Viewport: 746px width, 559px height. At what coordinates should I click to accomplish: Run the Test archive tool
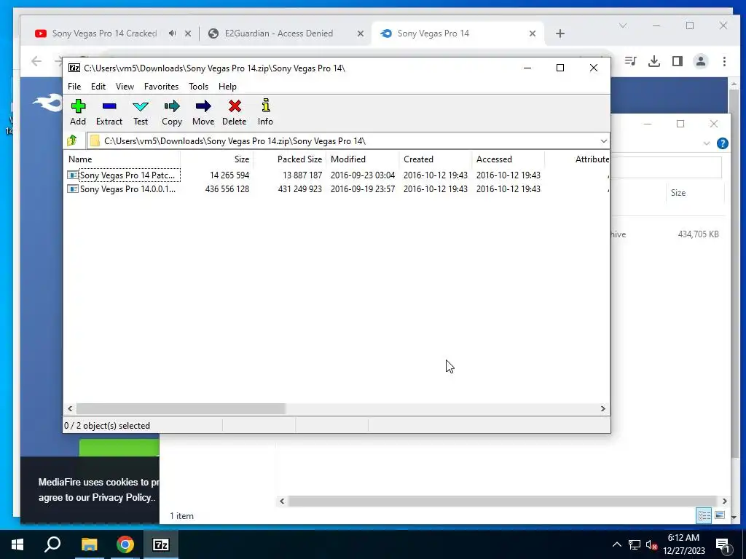141,112
